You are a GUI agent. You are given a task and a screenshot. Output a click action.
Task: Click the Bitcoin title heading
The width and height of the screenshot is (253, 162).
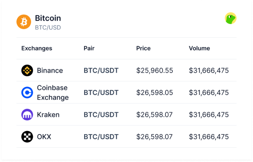[48, 18]
